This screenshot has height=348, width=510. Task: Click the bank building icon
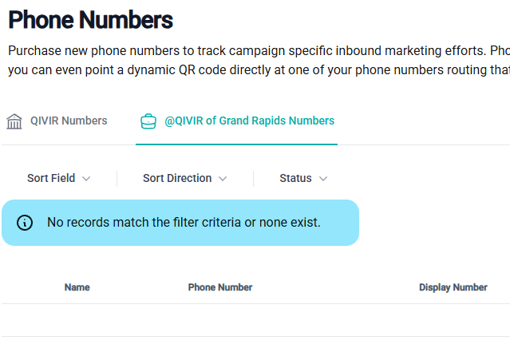click(14, 121)
